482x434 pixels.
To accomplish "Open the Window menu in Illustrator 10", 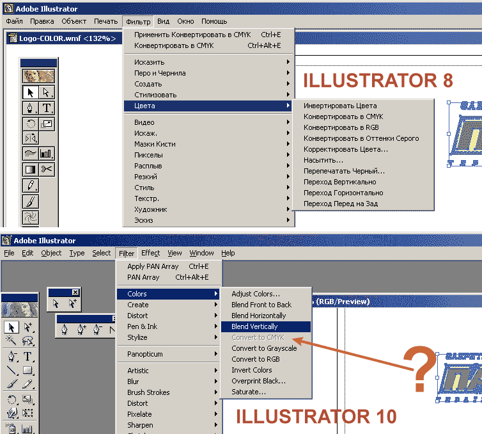I will pyautogui.click(x=201, y=253).
